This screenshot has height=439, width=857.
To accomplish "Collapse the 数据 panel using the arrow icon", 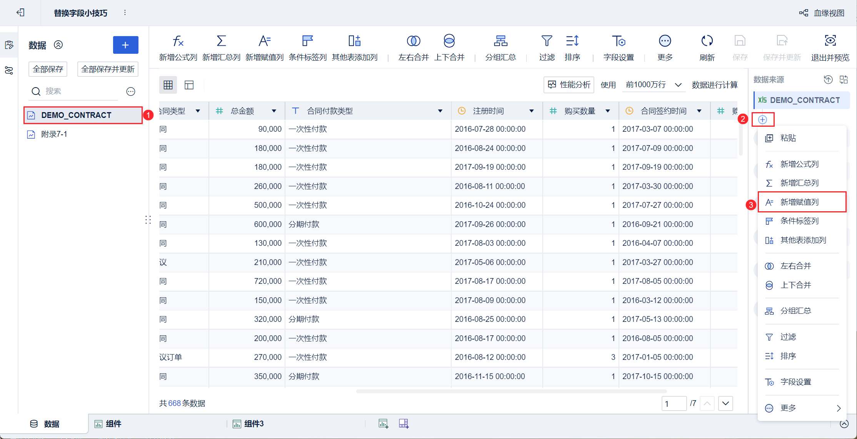I will click(x=58, y=45).
